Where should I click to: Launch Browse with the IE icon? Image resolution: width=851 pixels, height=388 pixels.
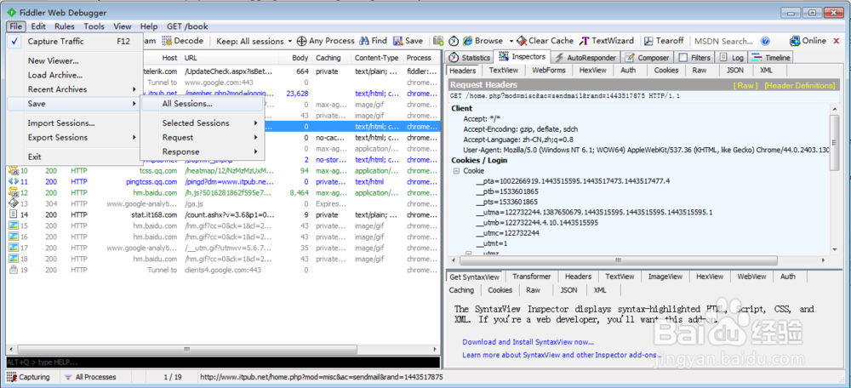[467, 41]
